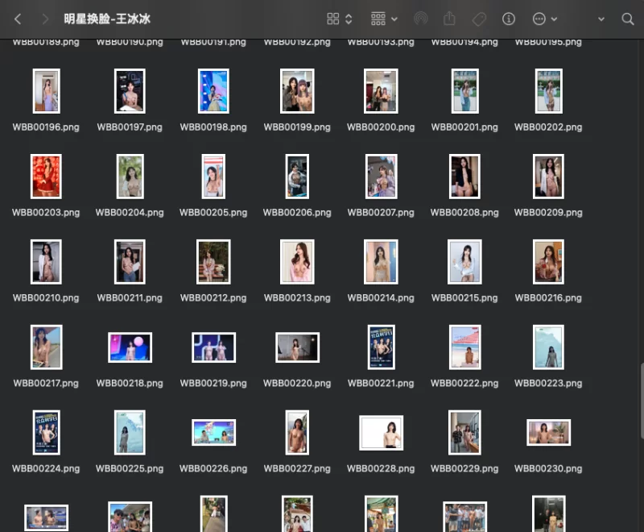Open the Share toolbar button
Image resolution: width=644 pixels, height=532 pixels.
(x=449, y=19)
